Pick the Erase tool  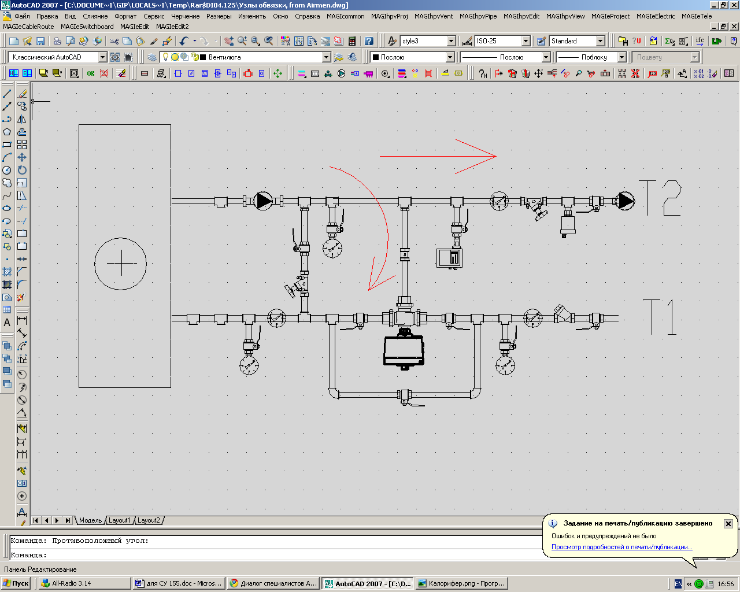(x=22, y=94)
